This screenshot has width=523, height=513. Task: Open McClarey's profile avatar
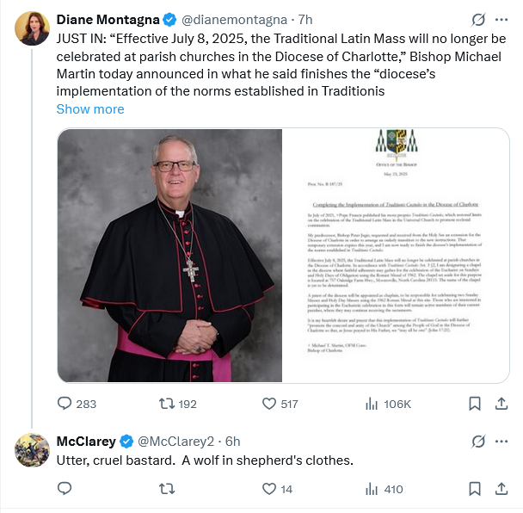(33, 450)
